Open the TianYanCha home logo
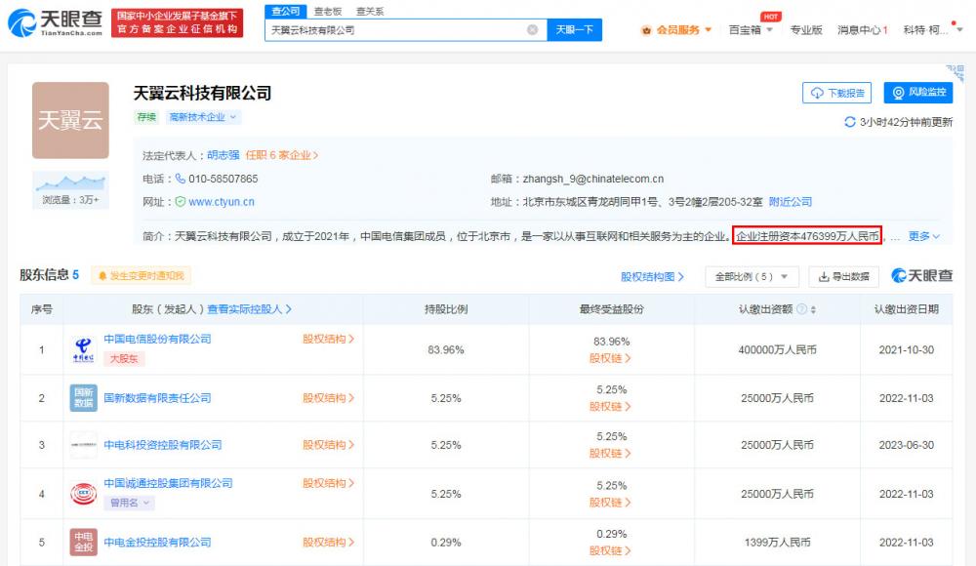This screenshot has height=566, width=976. pos(56,23)
